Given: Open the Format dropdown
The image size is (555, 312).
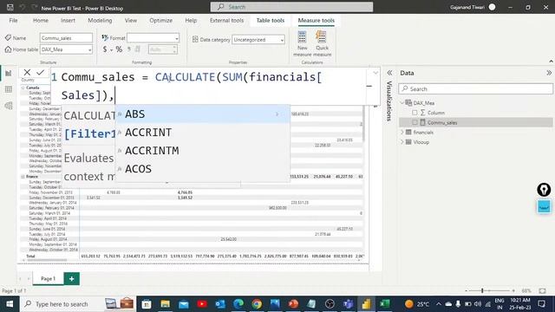Looking at the screenshot, I should tap(153, 38).
